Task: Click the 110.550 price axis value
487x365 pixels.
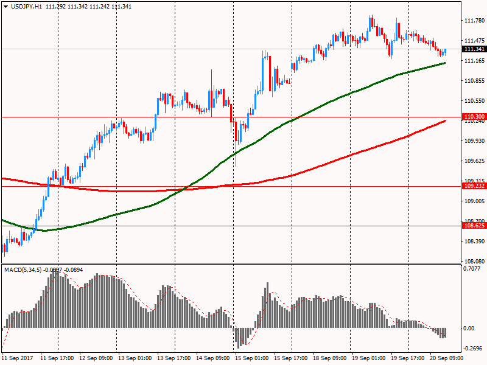Action: point(474,101)
